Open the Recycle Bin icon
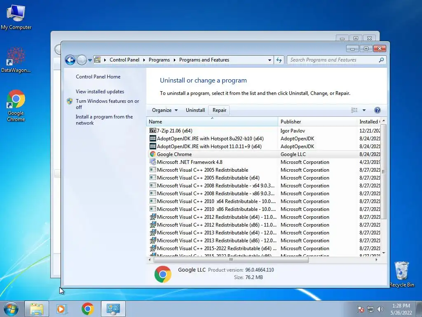 (x=401, y=274)
